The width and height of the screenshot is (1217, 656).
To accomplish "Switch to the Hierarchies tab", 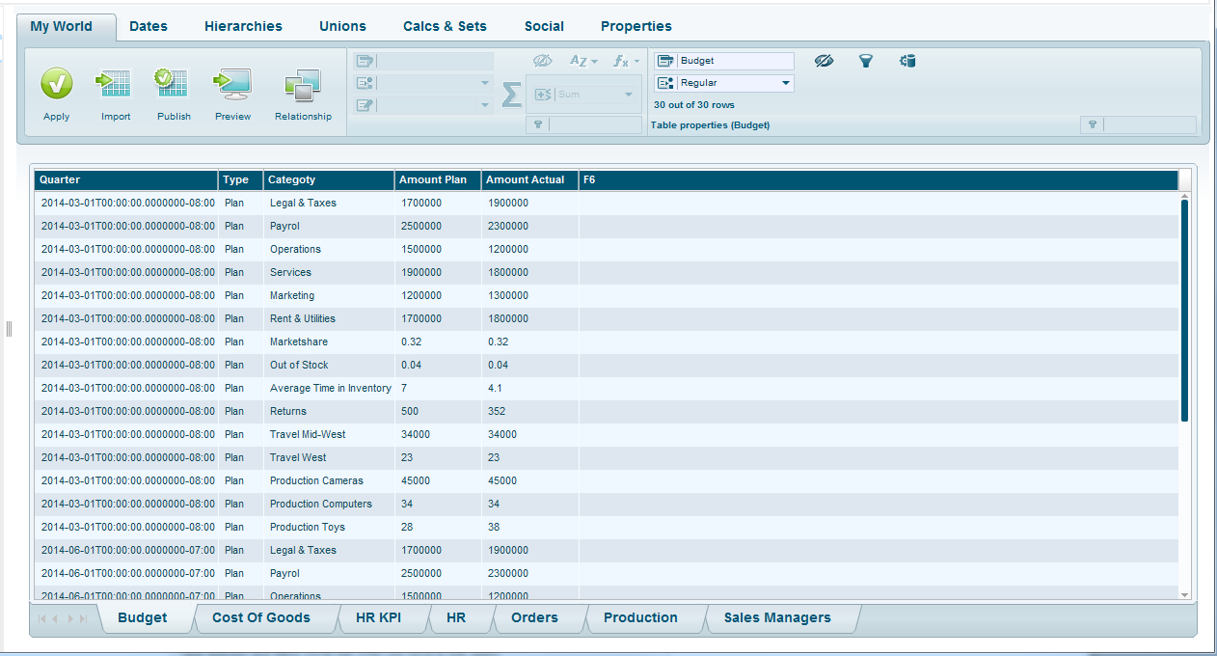I will click(243, 27).
